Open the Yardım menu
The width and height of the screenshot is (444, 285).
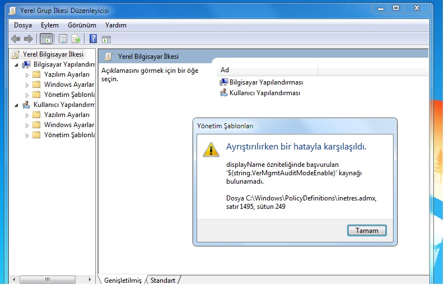pyautogui.click(x=115, y=25)
